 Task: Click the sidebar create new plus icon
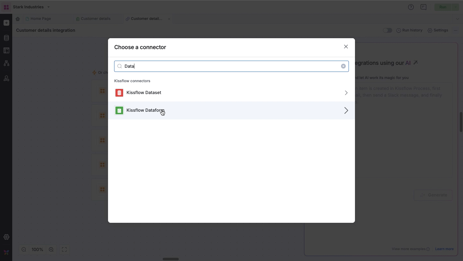(x=6, y=23)
